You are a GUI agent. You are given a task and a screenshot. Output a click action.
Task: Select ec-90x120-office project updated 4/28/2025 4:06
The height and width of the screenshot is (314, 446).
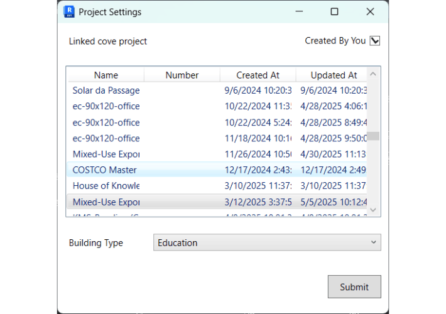[x=106, y=106]
